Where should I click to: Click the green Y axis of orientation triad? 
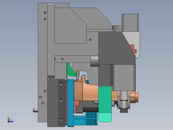pos(8,118)
